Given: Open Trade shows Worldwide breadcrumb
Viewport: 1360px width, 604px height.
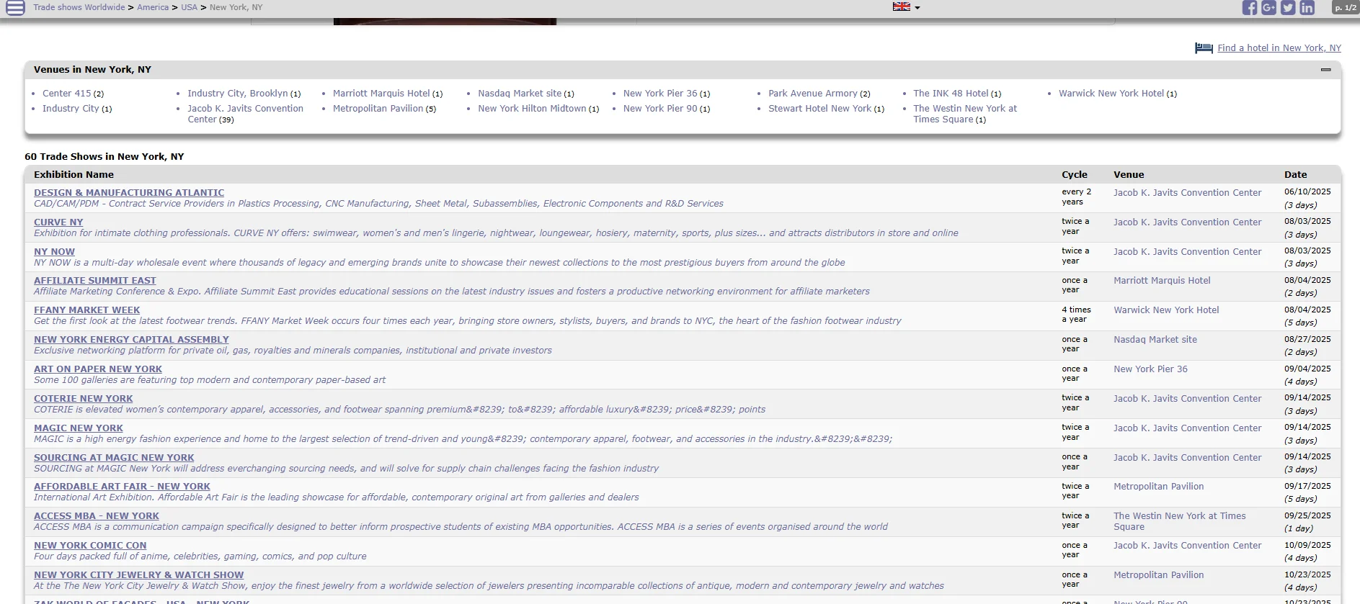Looking at the screenshot, I should (x=79, y=7).
